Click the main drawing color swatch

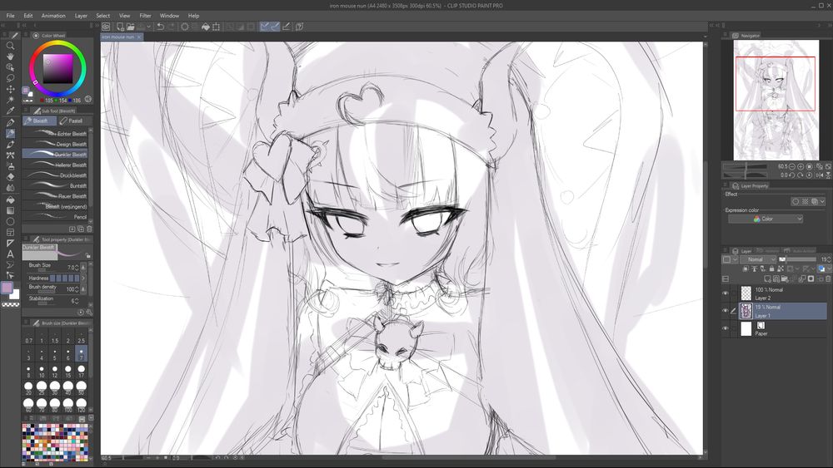7,288
